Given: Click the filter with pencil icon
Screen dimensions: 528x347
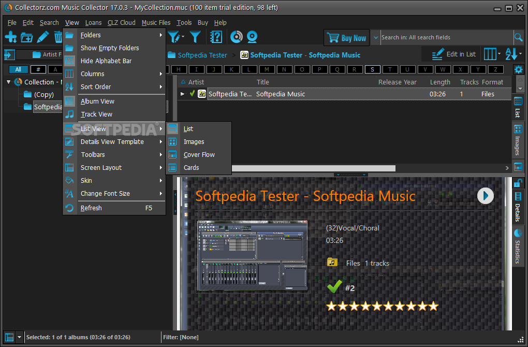Looking at the screenshot, I should 174,37.
